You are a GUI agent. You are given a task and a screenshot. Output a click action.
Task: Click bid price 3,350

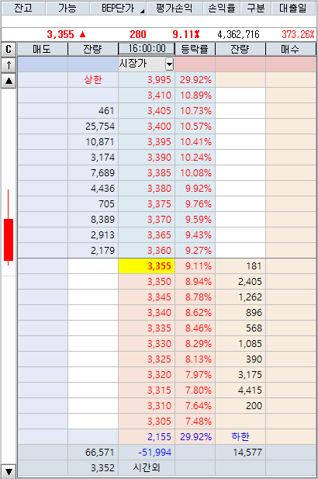pos(147,281)
